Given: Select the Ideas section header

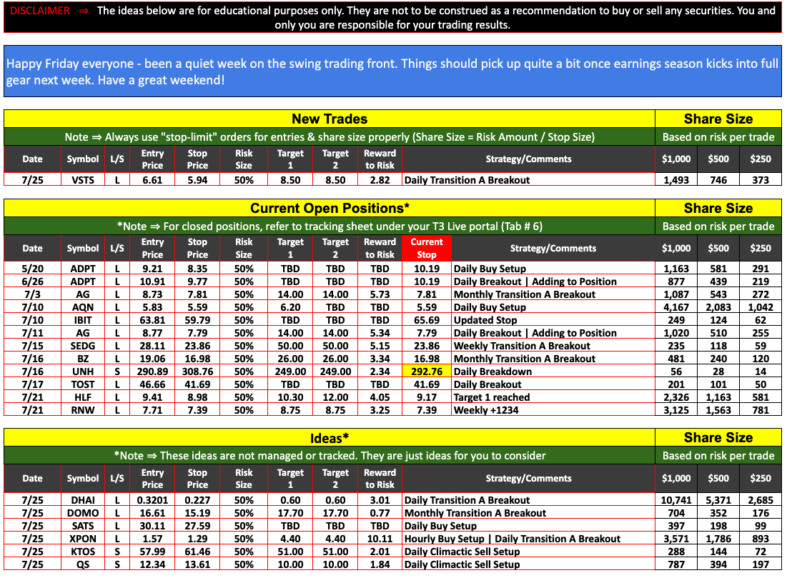Looking at the screenshot, I should [x=330, y=438].
